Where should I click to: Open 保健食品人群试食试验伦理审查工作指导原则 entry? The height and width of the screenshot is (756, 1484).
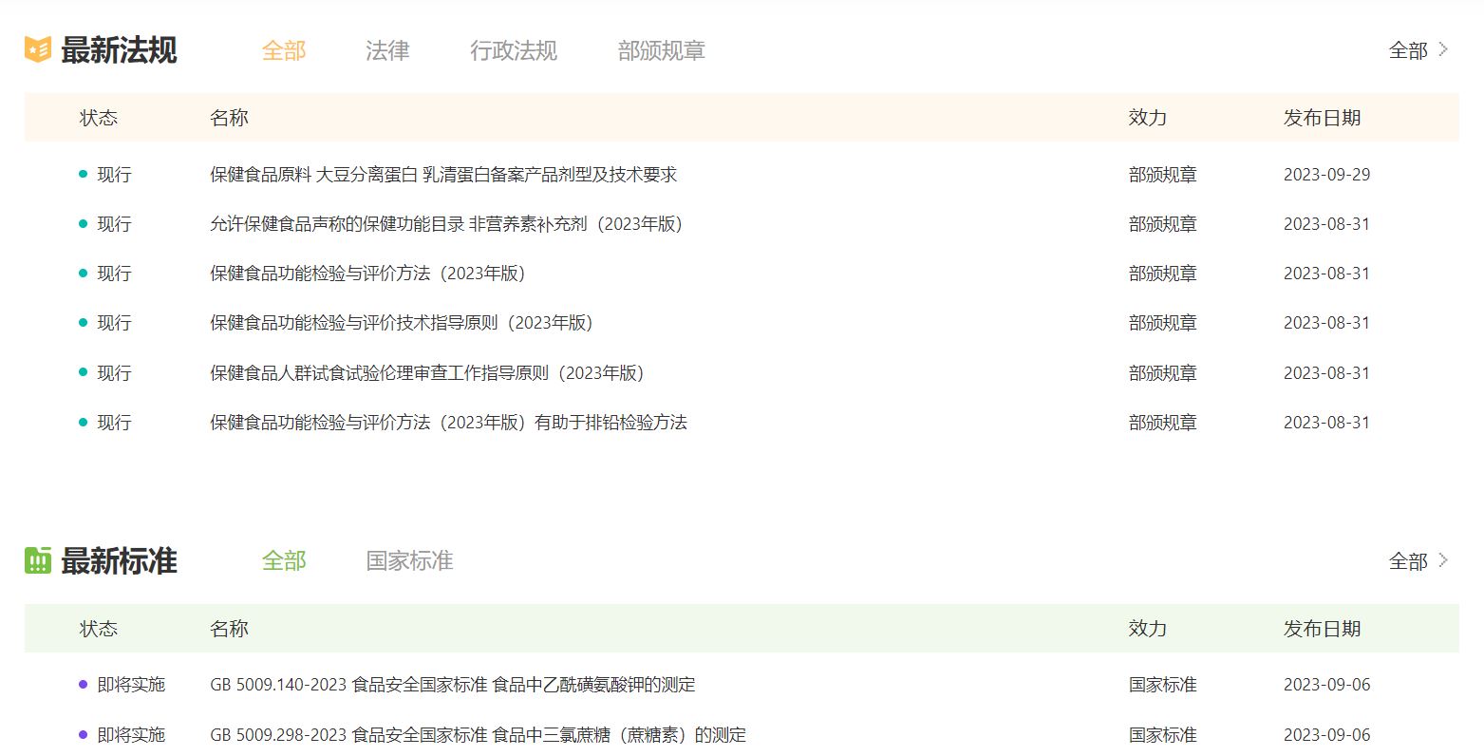[x=427, y=373]
